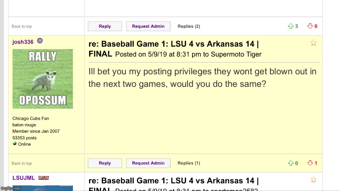Screen dimensions: 340x191
Task: Expand Replies (2) list
Action: [189, 26]
